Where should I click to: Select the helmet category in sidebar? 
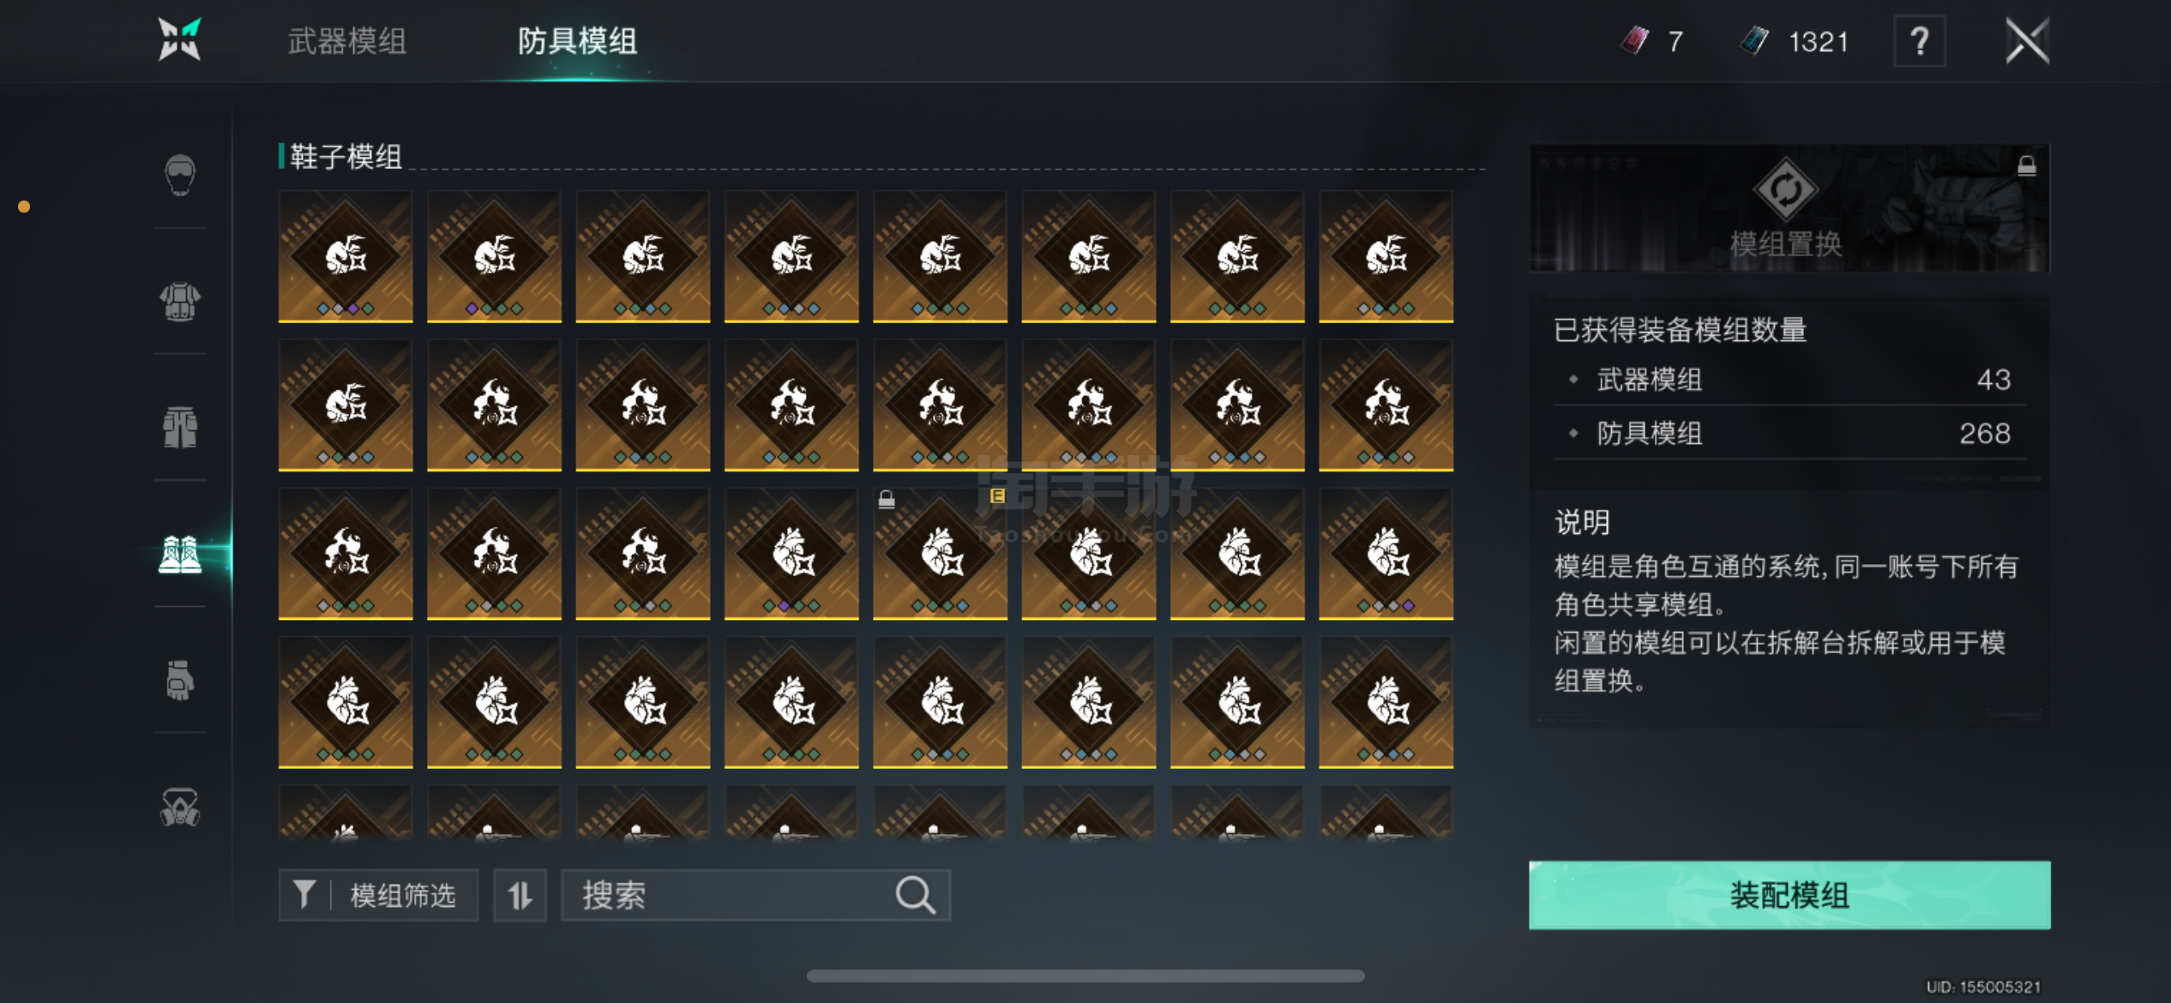coord(180,174)
